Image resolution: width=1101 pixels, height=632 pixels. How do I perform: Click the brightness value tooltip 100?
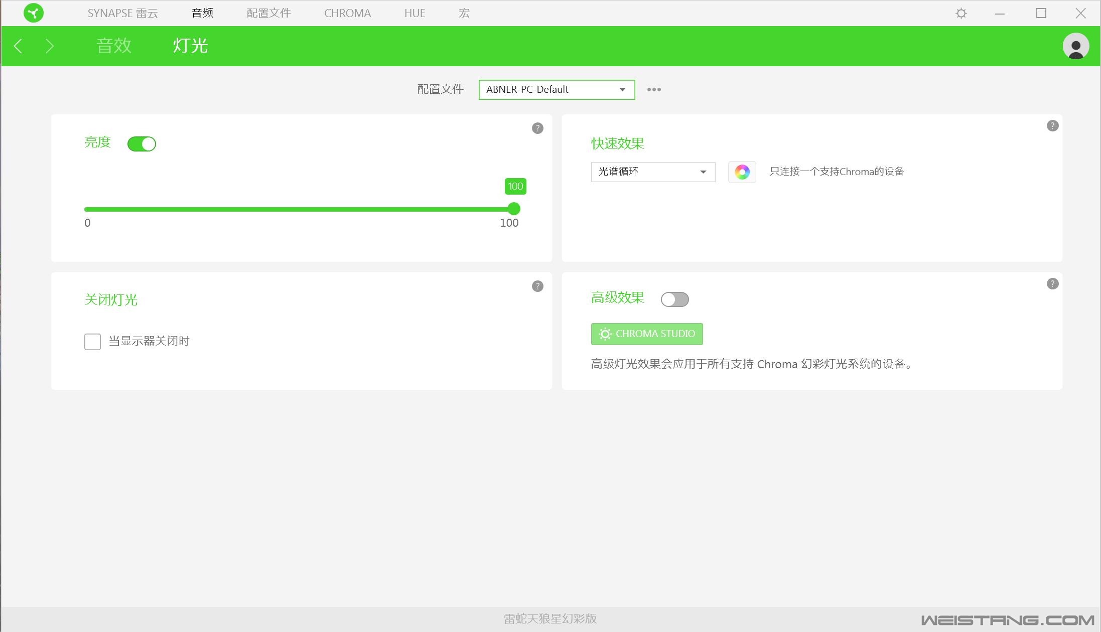(515, 187)
